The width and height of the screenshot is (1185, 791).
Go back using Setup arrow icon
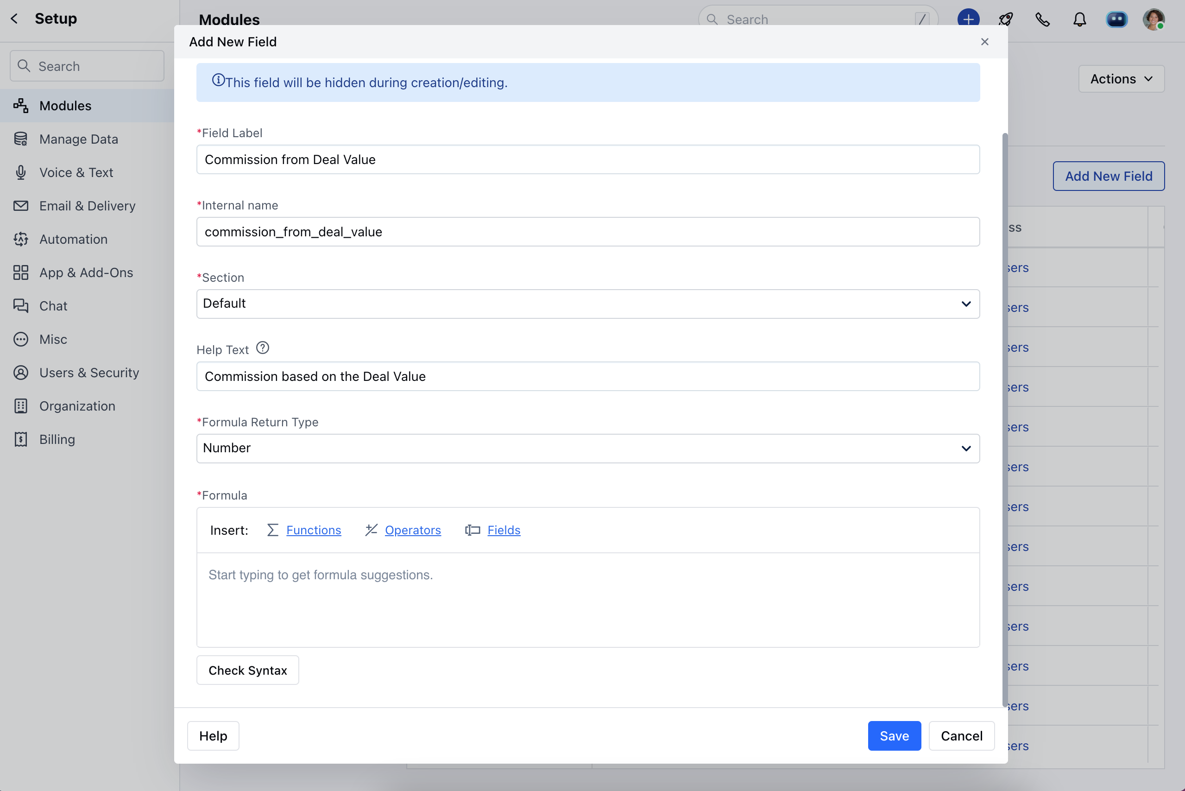click(14, 19)
